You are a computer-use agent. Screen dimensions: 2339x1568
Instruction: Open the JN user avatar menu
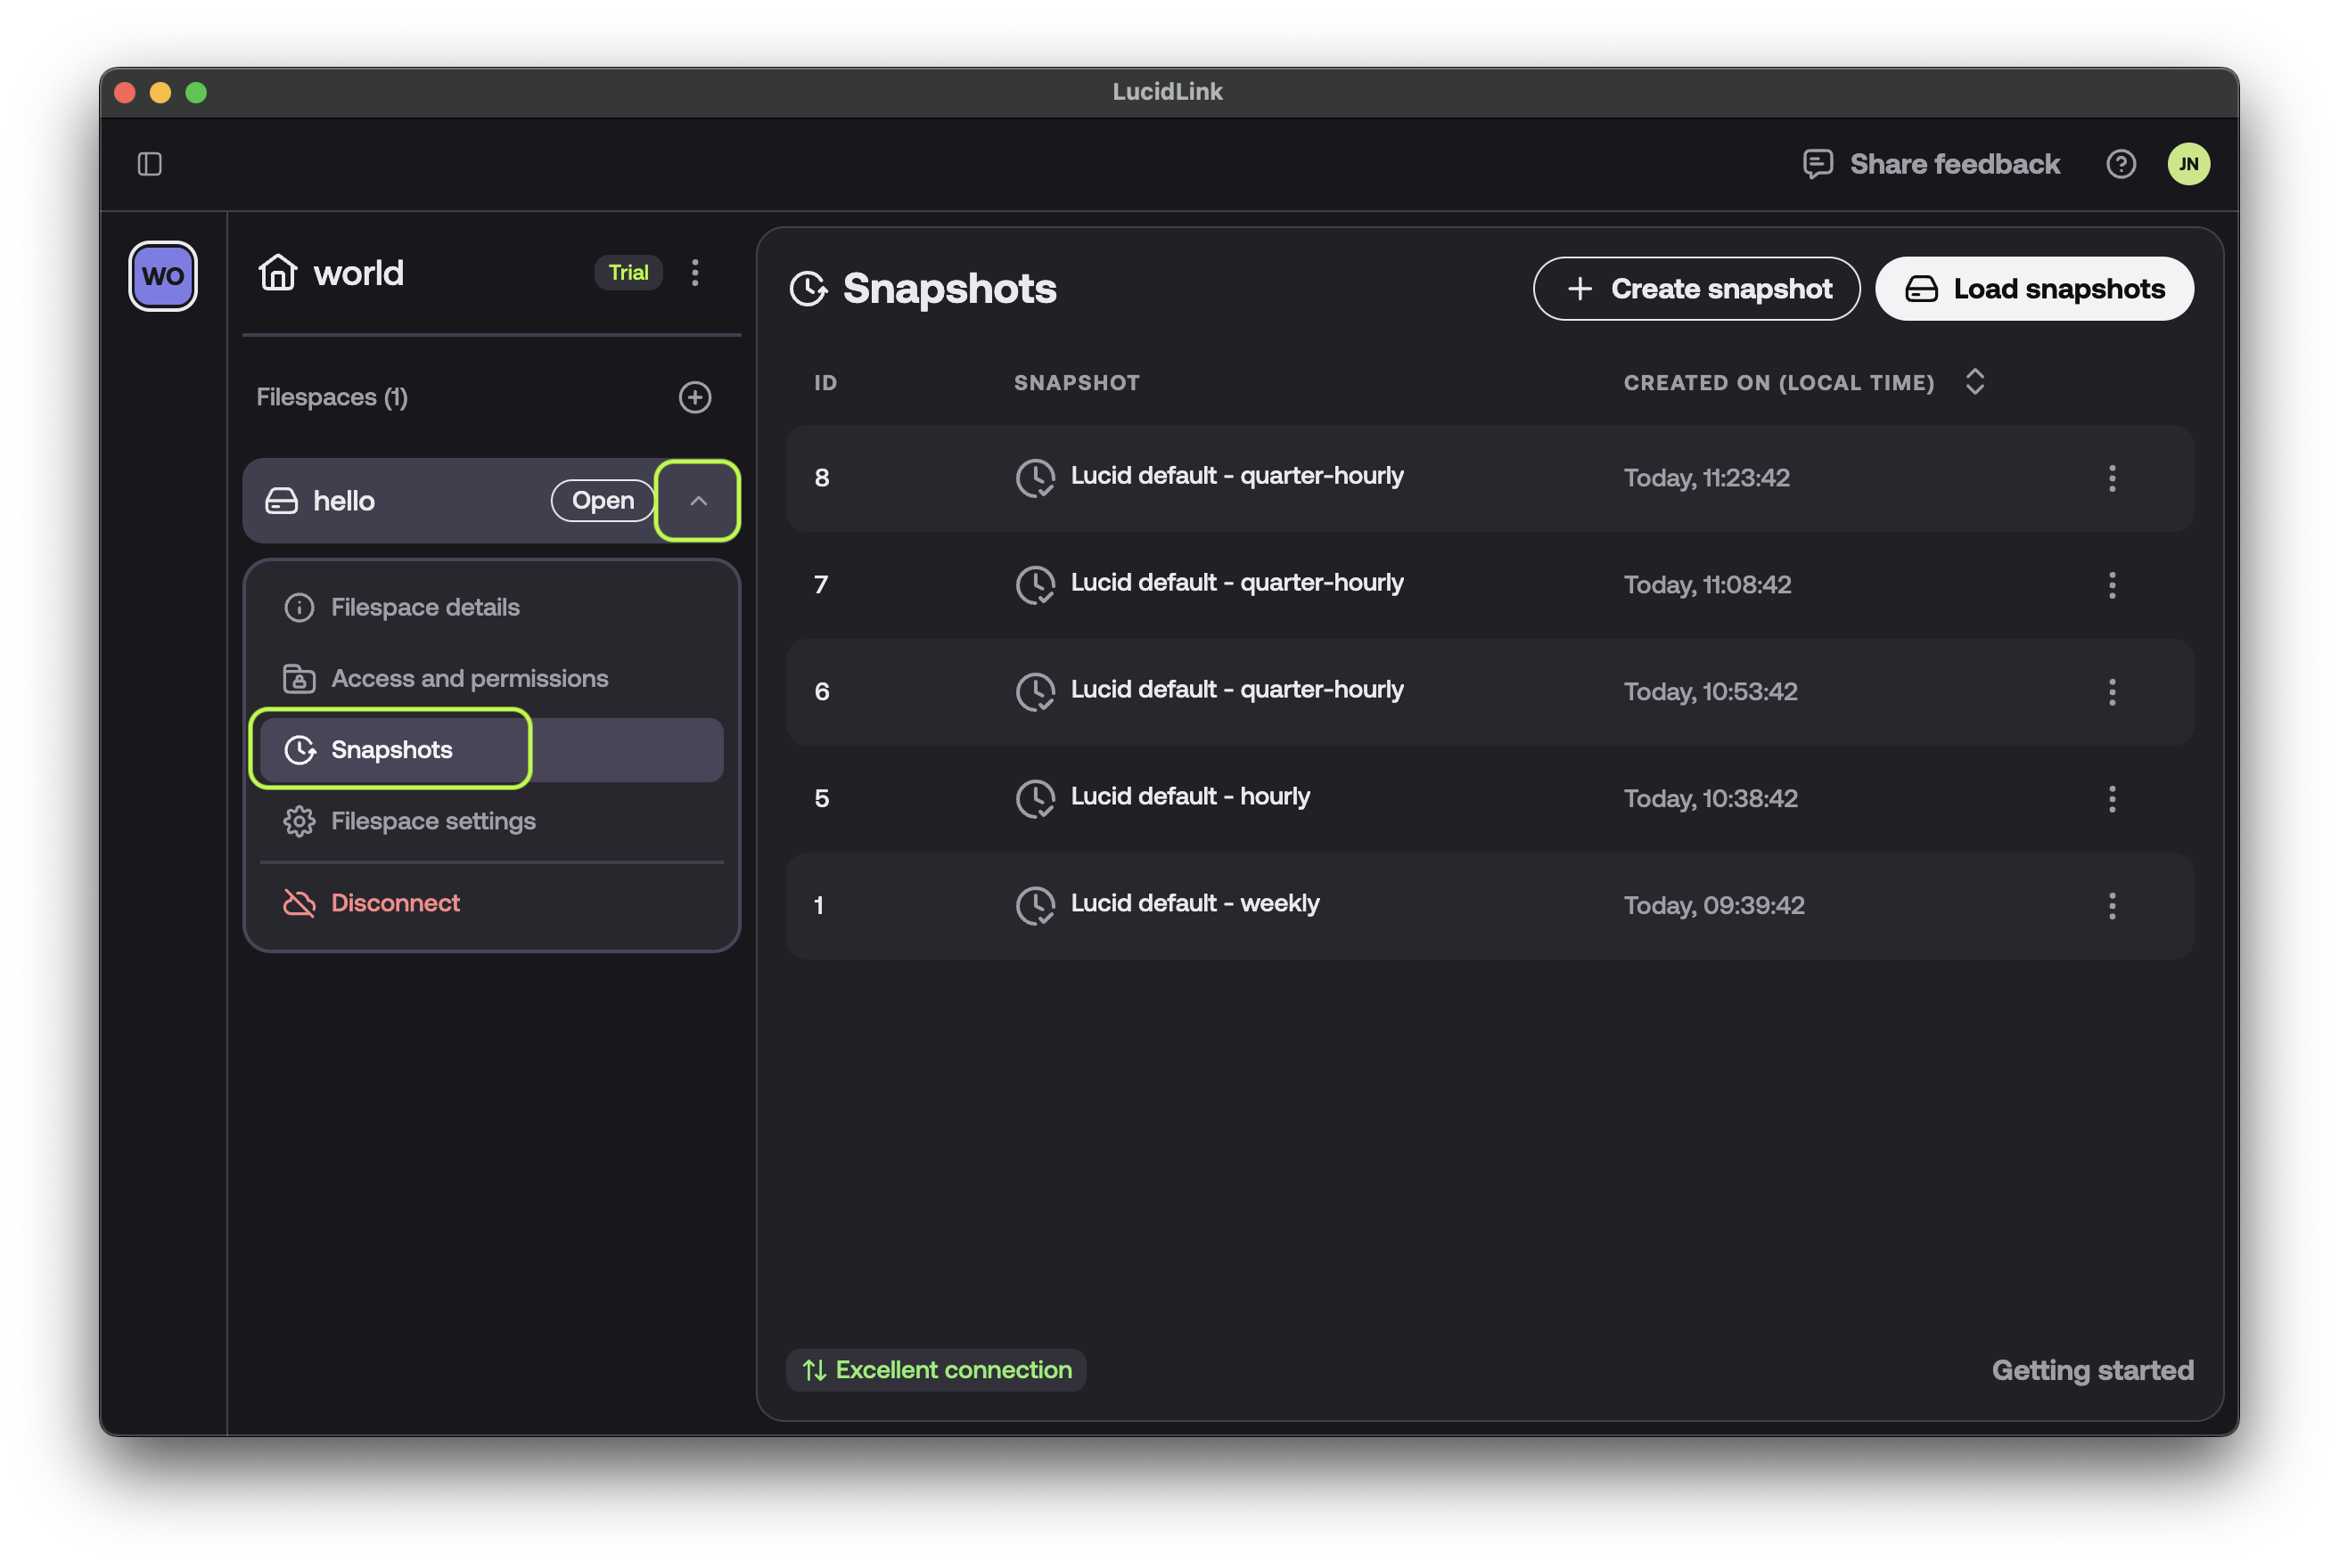click(2188, 164)
